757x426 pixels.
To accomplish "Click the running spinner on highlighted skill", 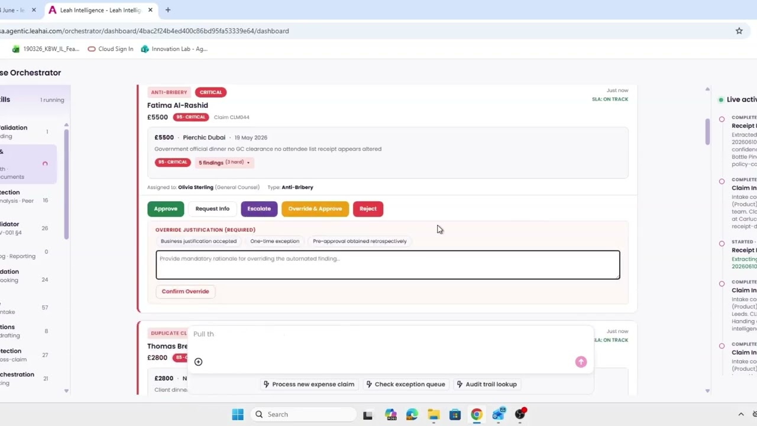I will (45, 164).
